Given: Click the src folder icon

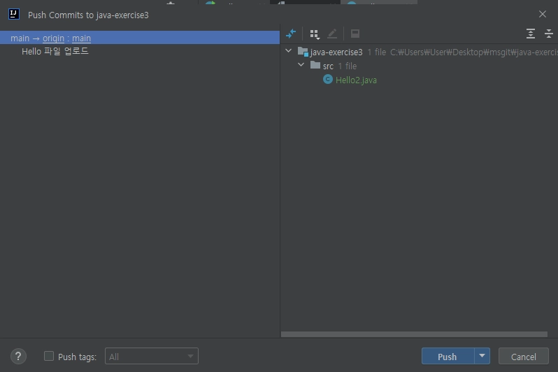Looking at the screenshot, I should tap(315, 65).
